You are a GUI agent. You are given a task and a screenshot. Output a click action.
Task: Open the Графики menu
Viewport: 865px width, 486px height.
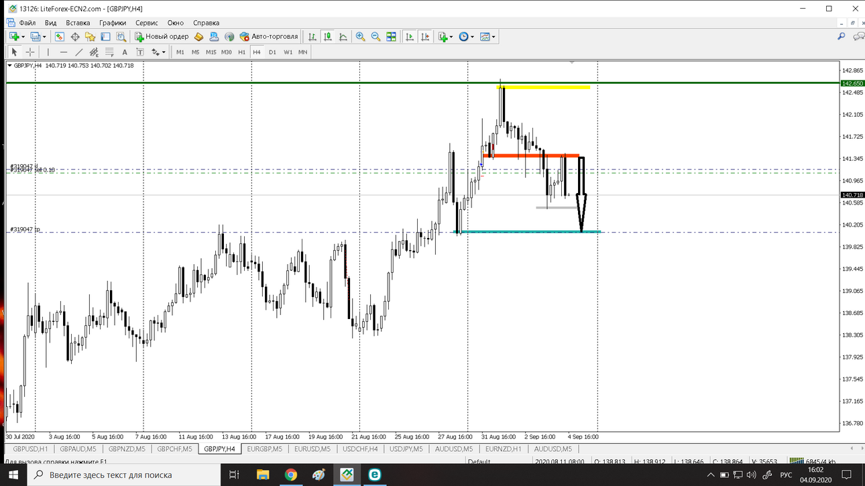point(113,23)
